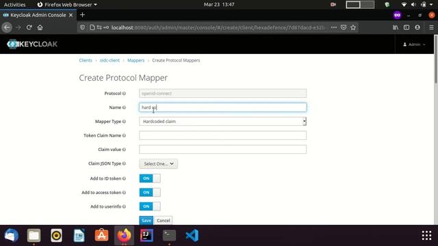The image size is (438, 246).
Task: Click the Name input field
Action: click(x=222, y=107)
